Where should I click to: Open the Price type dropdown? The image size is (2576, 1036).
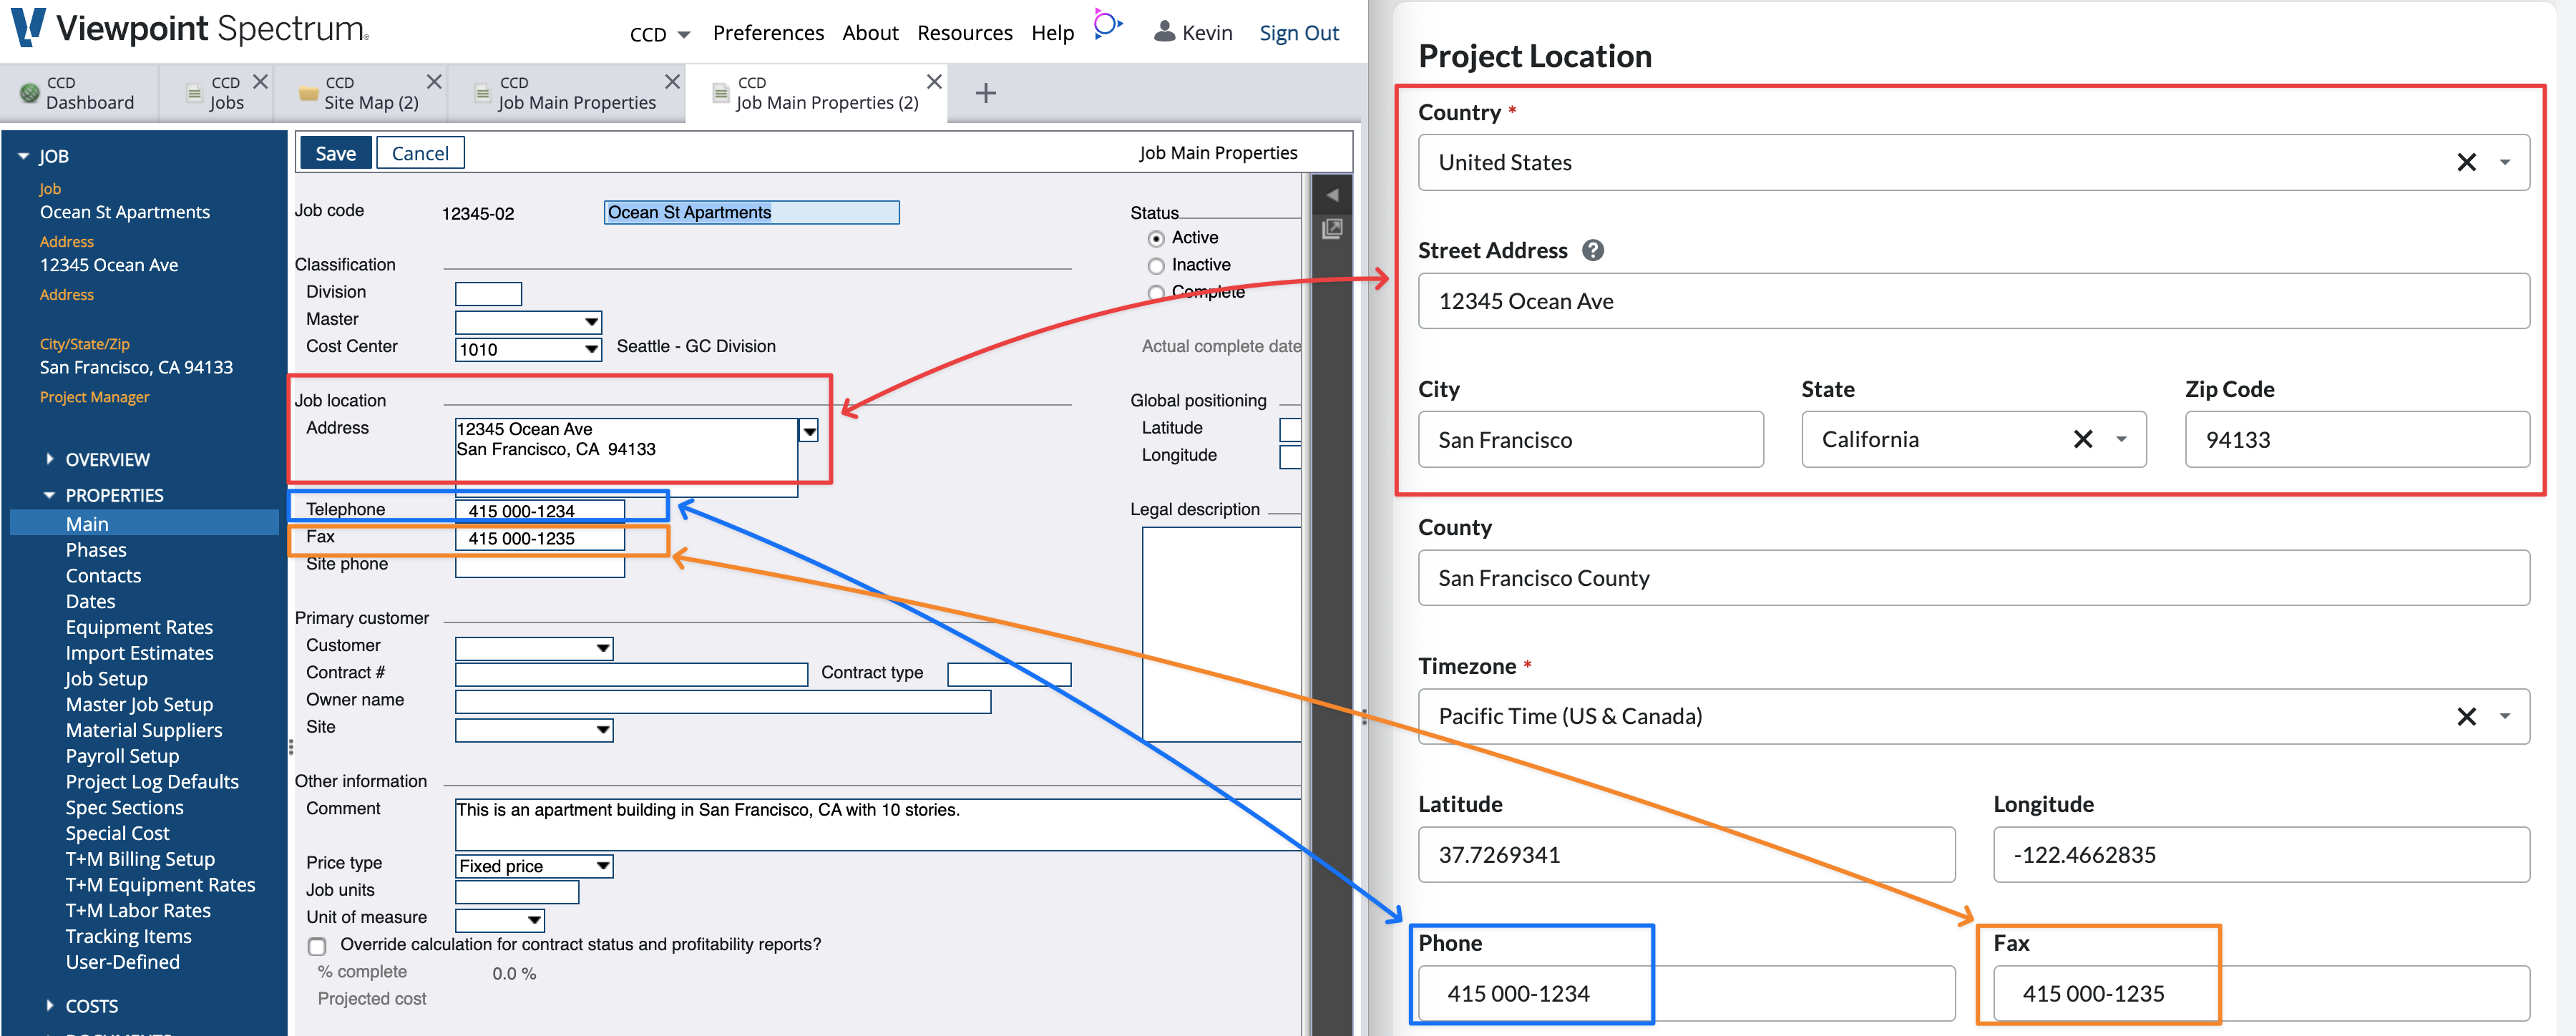[x=602, y=866]
